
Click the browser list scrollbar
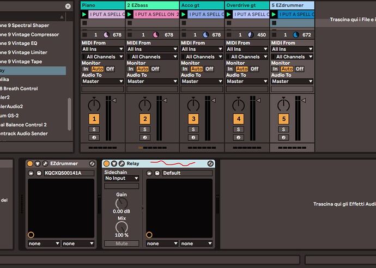(x=70, y=114)
